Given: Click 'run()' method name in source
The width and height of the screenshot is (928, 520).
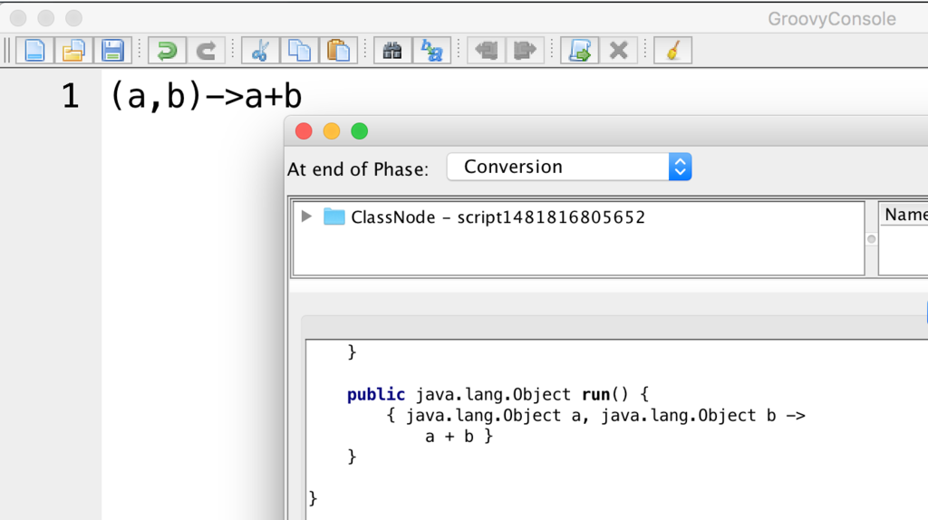Looking at the screenshot, I should click(604, 395).
